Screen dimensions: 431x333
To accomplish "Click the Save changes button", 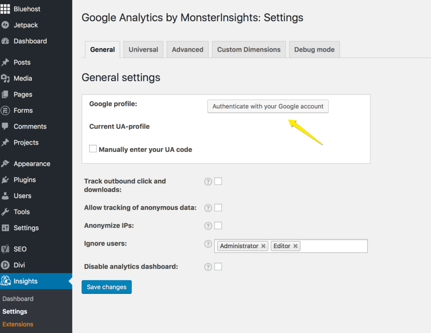I will point(106,287).
